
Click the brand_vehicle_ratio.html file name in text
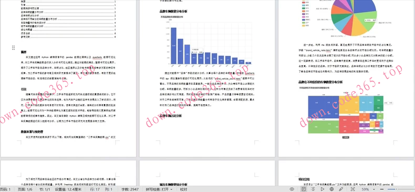[x=319, y=50]
